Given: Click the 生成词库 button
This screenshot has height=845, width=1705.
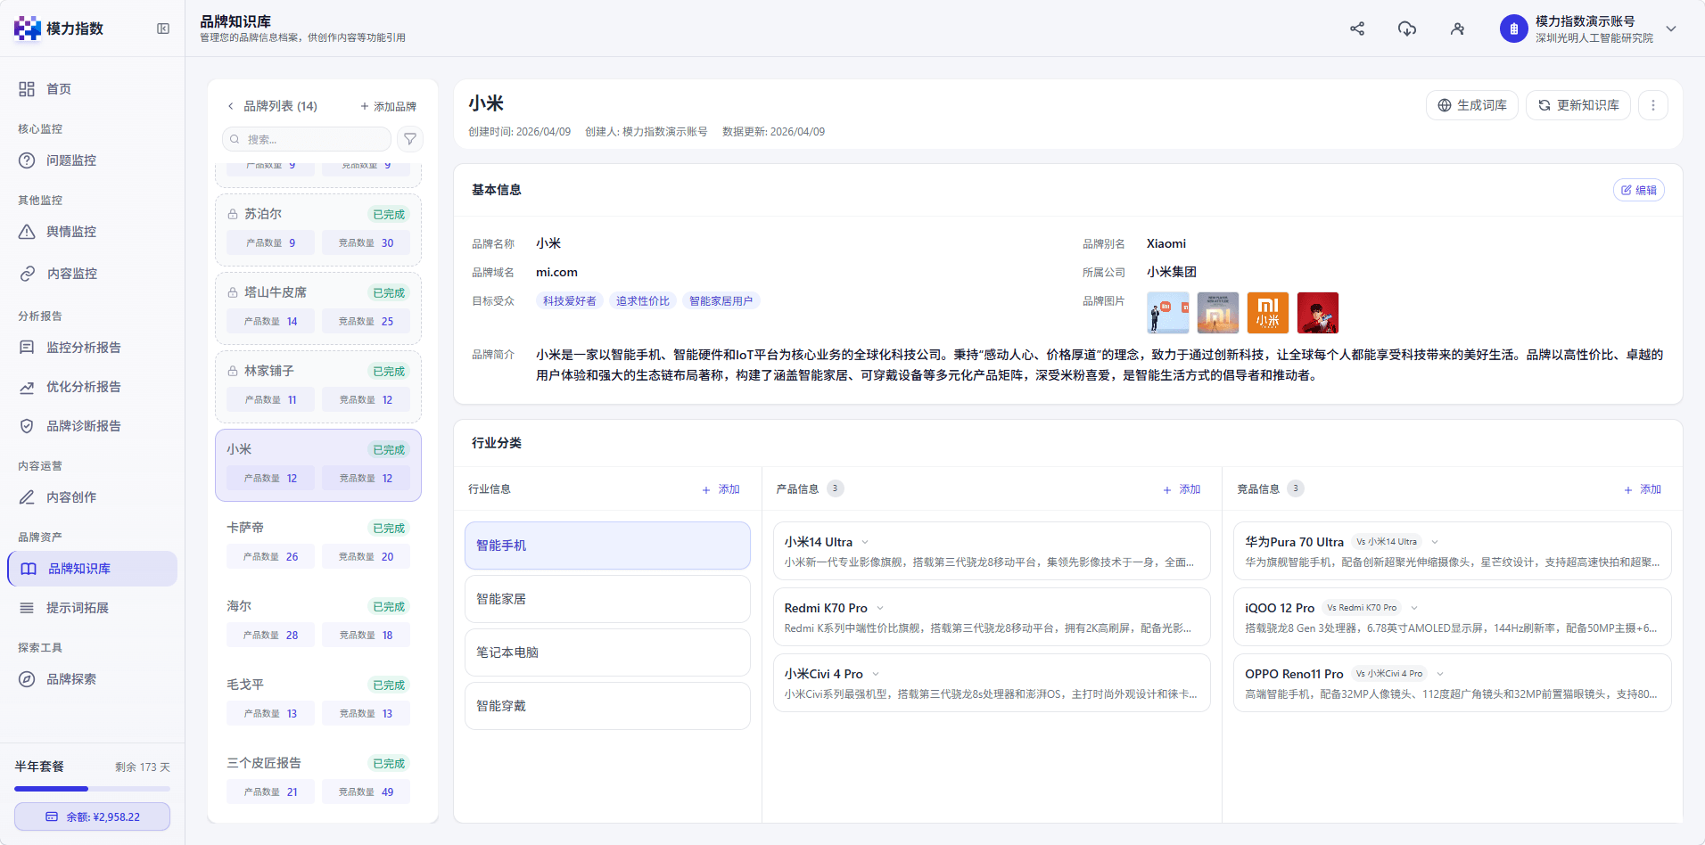Looking at the screenshot, I should pos(1472,105).
